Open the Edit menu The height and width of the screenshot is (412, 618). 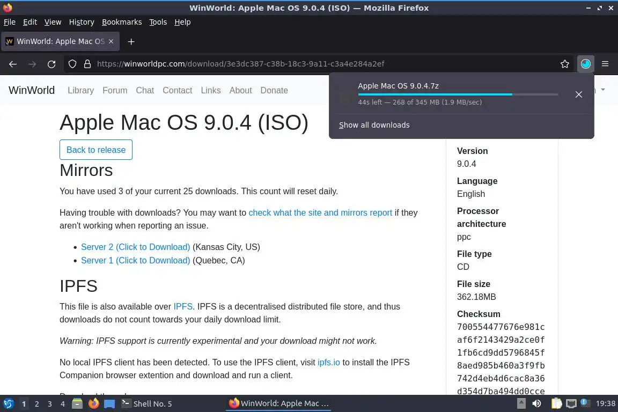(x=30, y=22)
